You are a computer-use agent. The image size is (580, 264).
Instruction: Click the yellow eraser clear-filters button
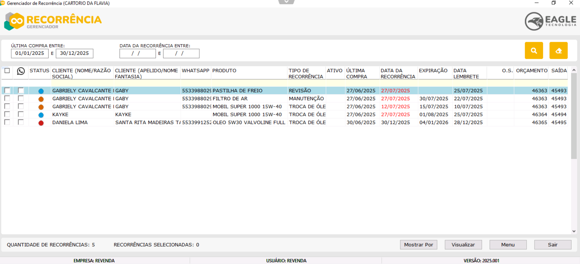point(558,51)
